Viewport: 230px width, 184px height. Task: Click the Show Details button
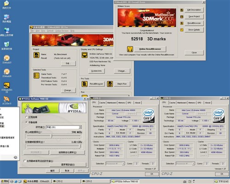[x=194, y=30]
